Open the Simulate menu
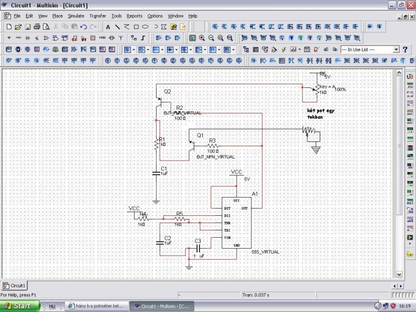 pyautogui.click(x=76, y=16)
